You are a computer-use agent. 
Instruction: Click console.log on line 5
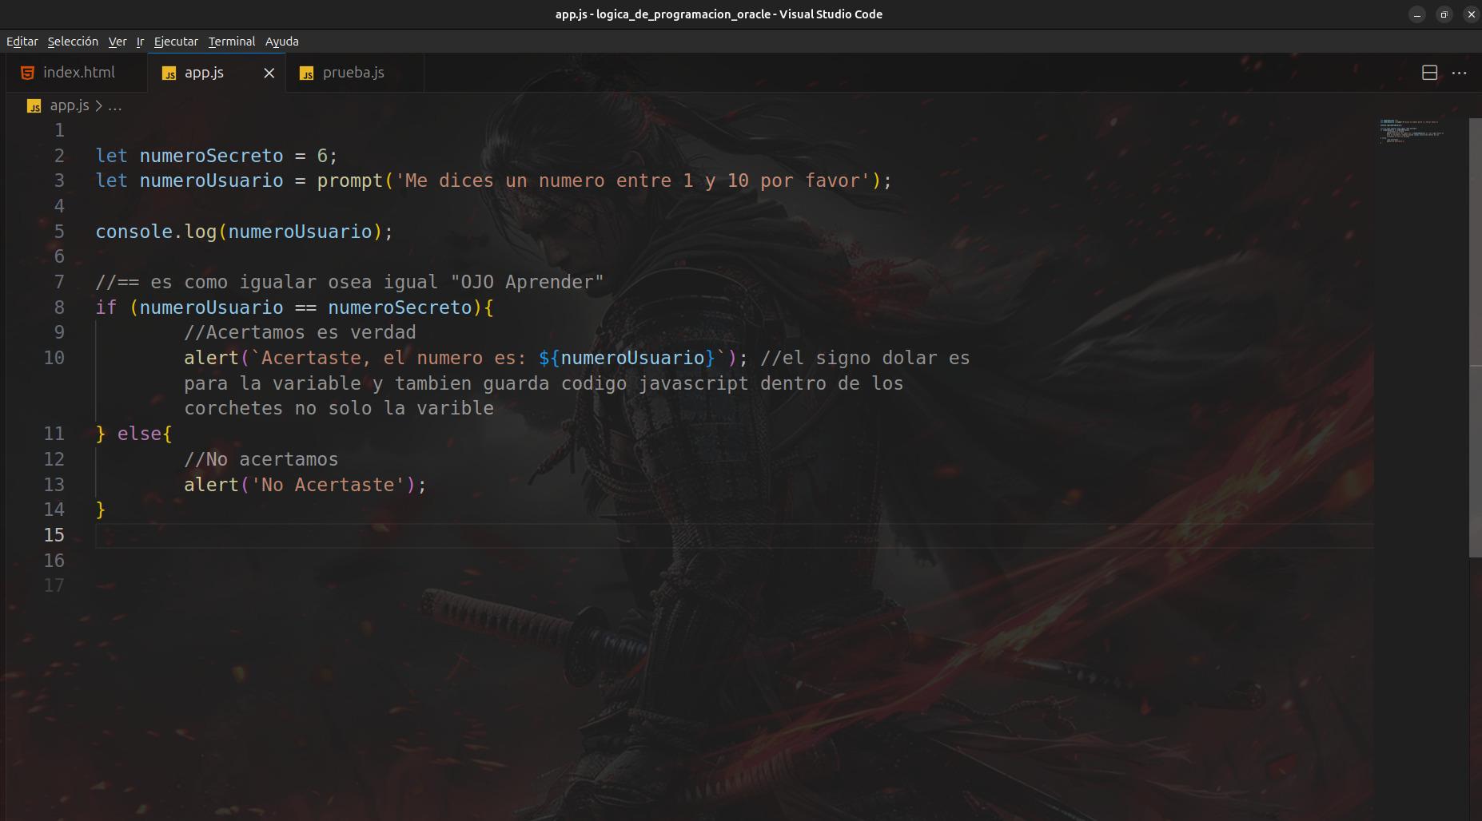click(156, 232)
